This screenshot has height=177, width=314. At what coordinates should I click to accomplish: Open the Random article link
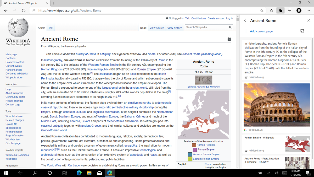tap(14, 69)
